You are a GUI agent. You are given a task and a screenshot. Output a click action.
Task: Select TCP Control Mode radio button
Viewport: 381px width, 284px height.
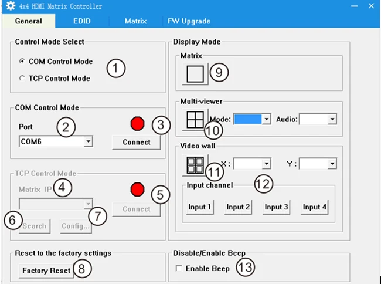click(22, 78)
